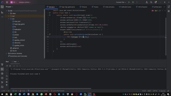Change indent setting '4 spaces'
This screenshot has height=96, width=171.
point(162,91)
